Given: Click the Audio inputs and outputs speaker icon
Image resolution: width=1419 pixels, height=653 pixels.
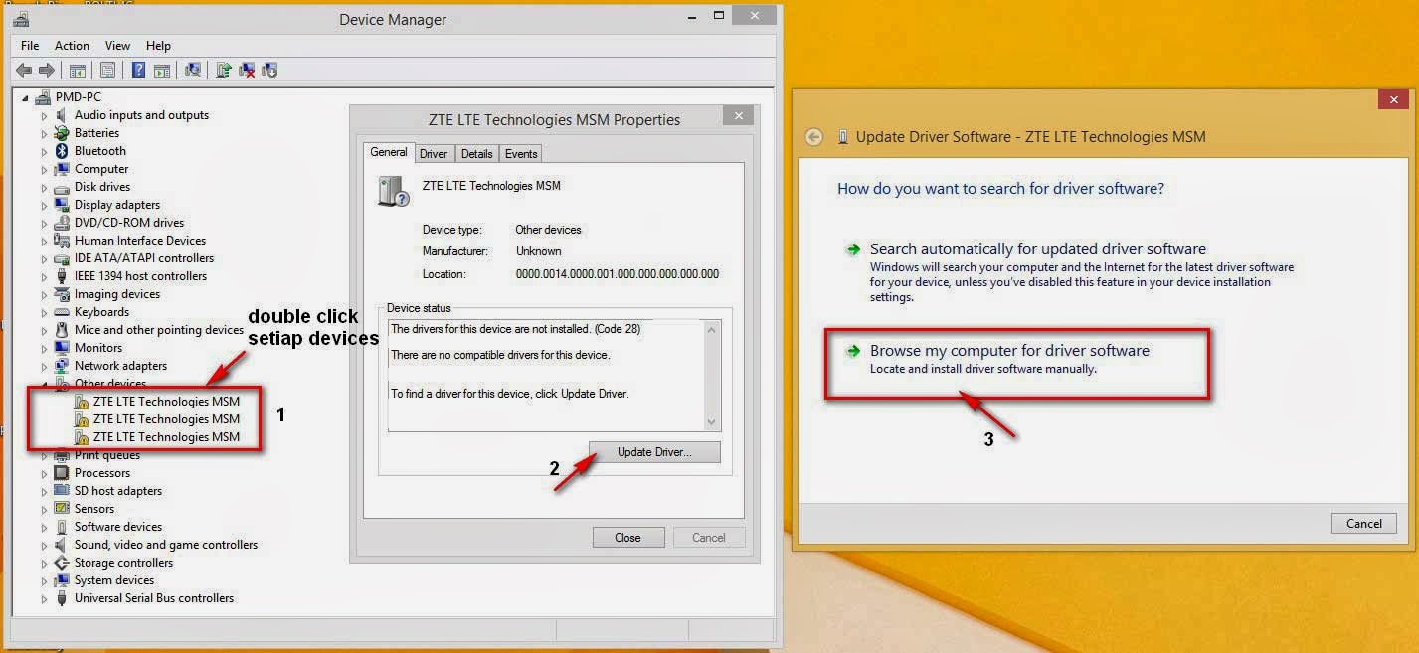Looking at the screenshot, I should (x=62, y=115).
